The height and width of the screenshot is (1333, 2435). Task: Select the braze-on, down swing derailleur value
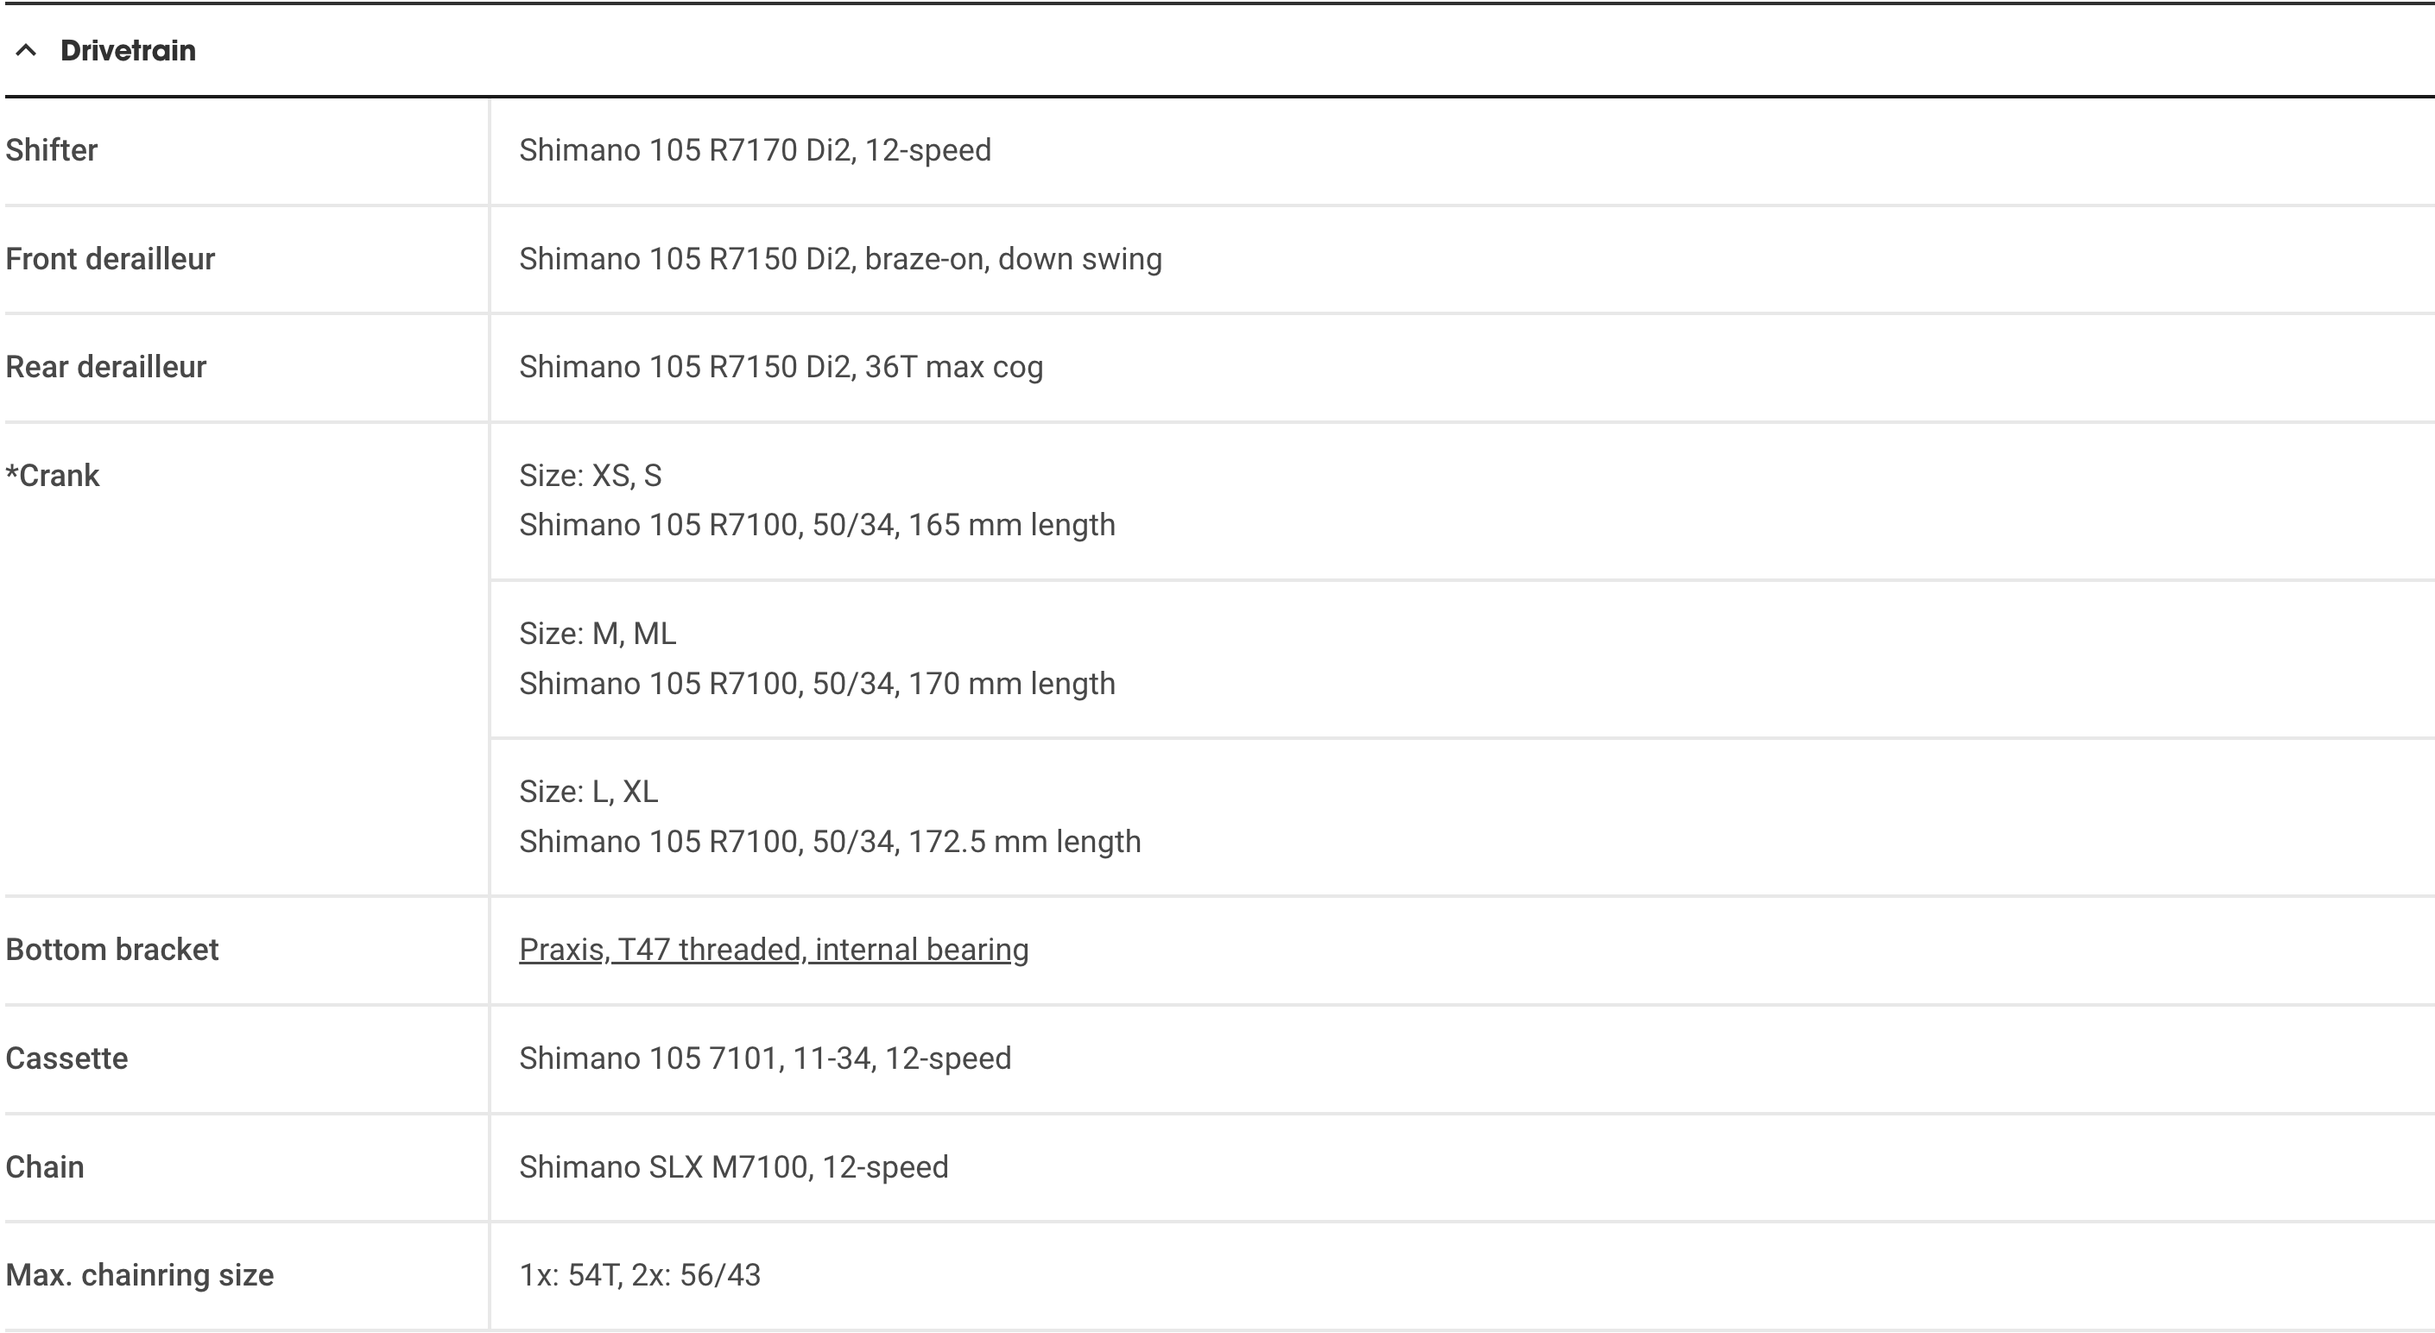coord(840,259)
